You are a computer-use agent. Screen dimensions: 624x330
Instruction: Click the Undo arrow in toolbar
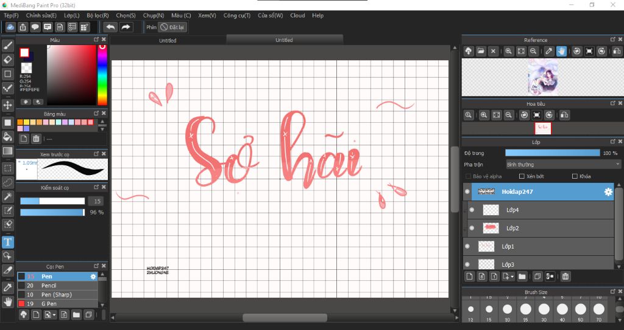(111, 27)
